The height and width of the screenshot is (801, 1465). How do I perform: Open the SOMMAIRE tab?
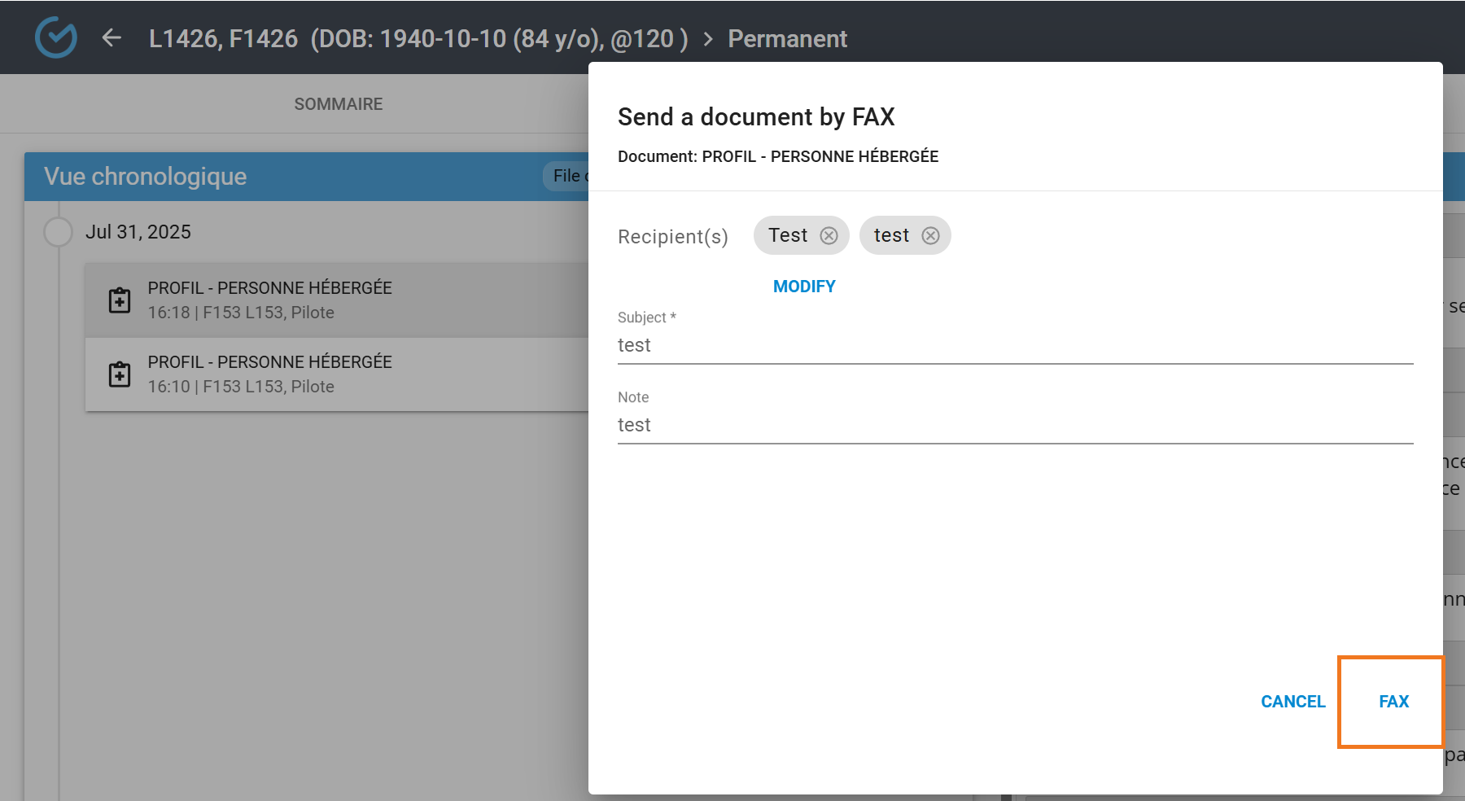(338, 104)
